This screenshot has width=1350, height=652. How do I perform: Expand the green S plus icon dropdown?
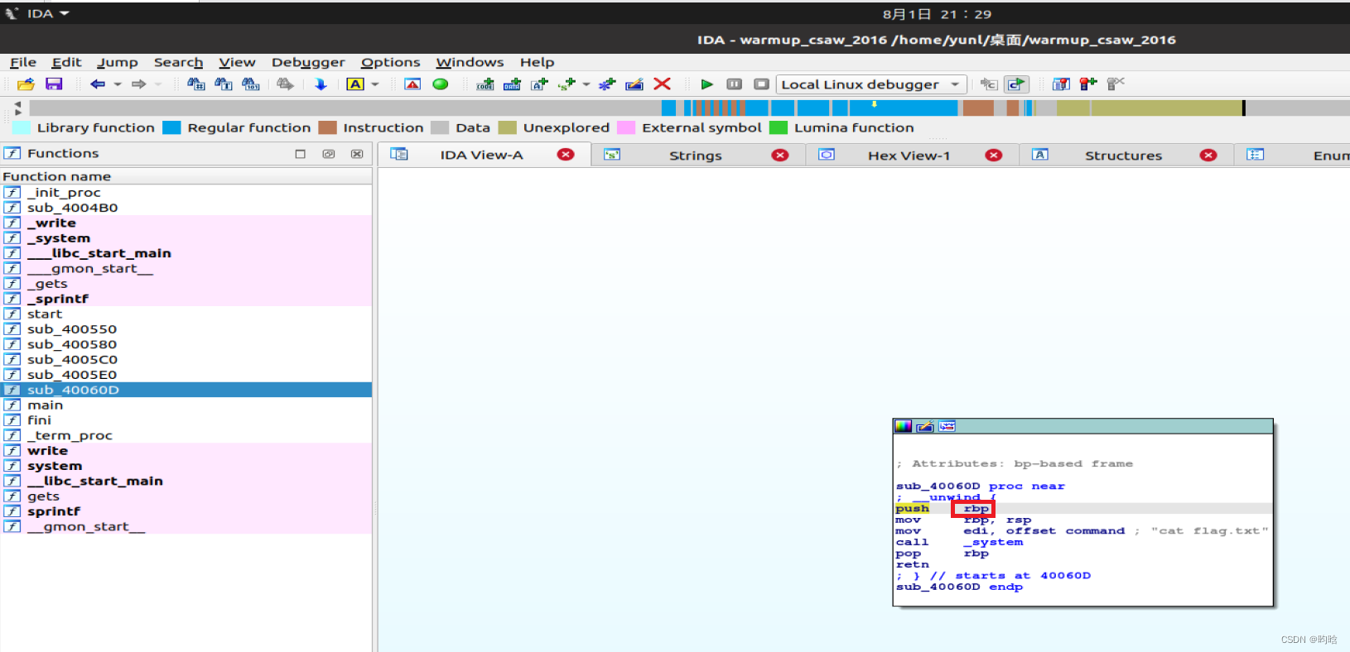pyautogui.click(x=586, y=84)
